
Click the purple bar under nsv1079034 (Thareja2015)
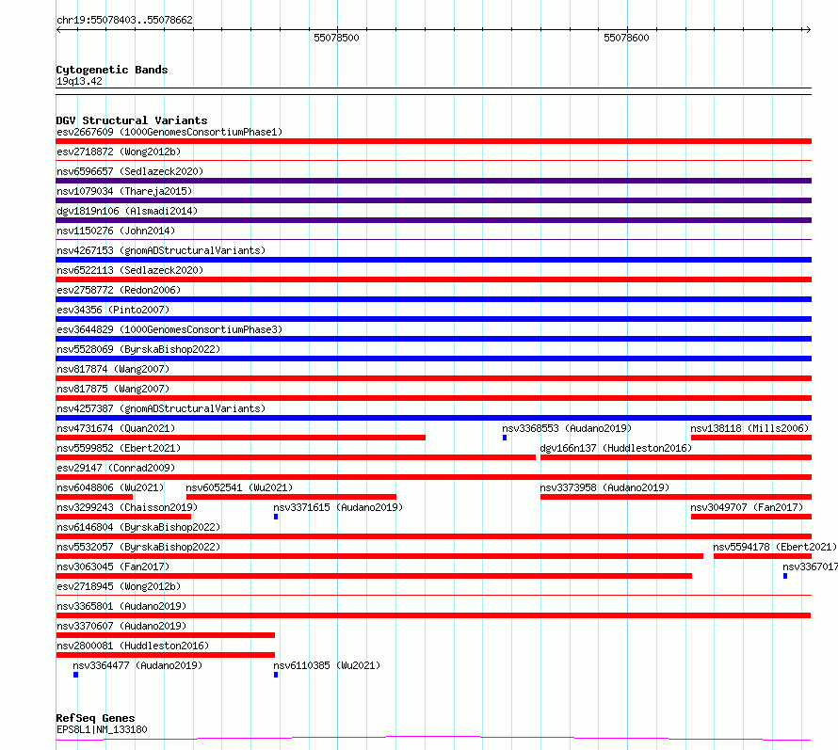coord(434,200)
